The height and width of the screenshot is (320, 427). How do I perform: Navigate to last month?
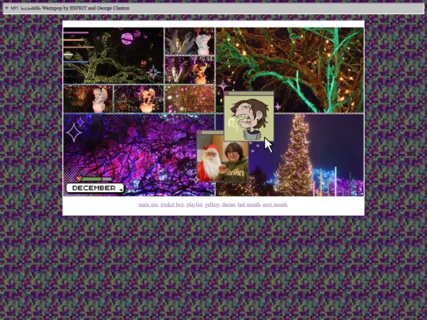click(248, 205)
